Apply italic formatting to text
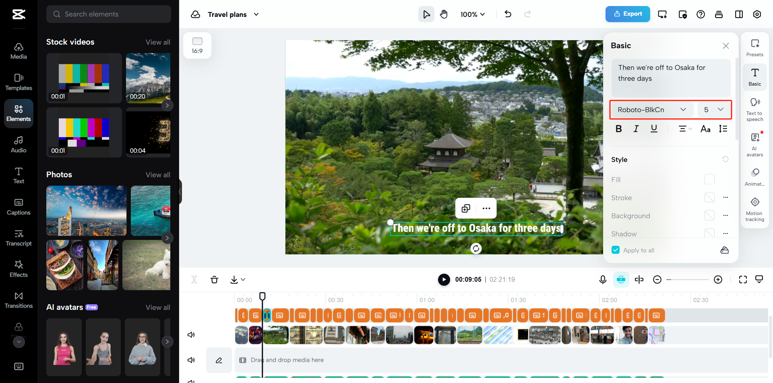The width and height of the screenshot is (773, 383). click(636, 129)
